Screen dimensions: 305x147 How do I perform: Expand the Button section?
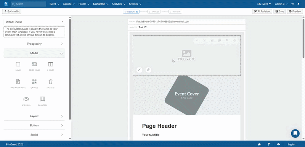click(x=34, y=125)
